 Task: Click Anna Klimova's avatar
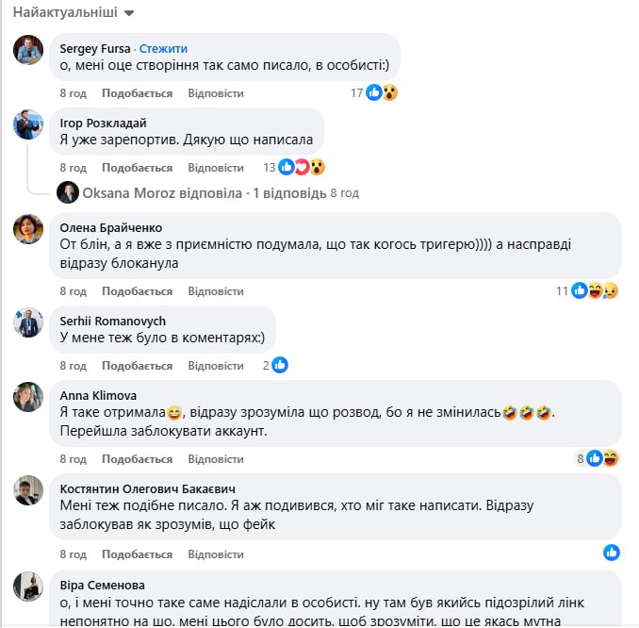click(28, 396)
